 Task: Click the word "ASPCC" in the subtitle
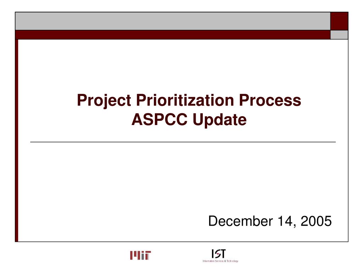160,120
